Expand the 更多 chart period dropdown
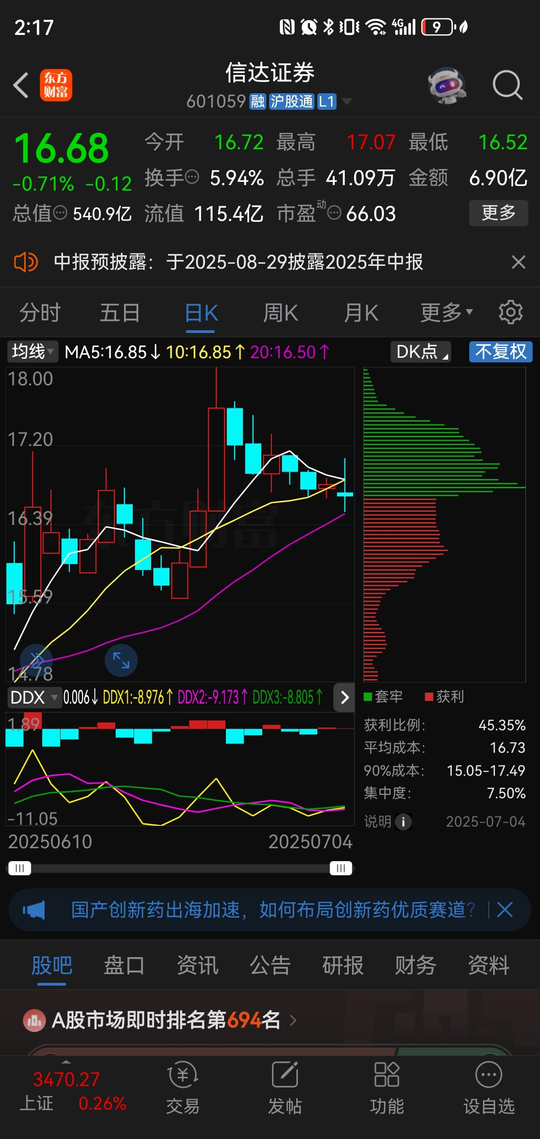The height and width of the screenshot is (1139, 540). 446,313
